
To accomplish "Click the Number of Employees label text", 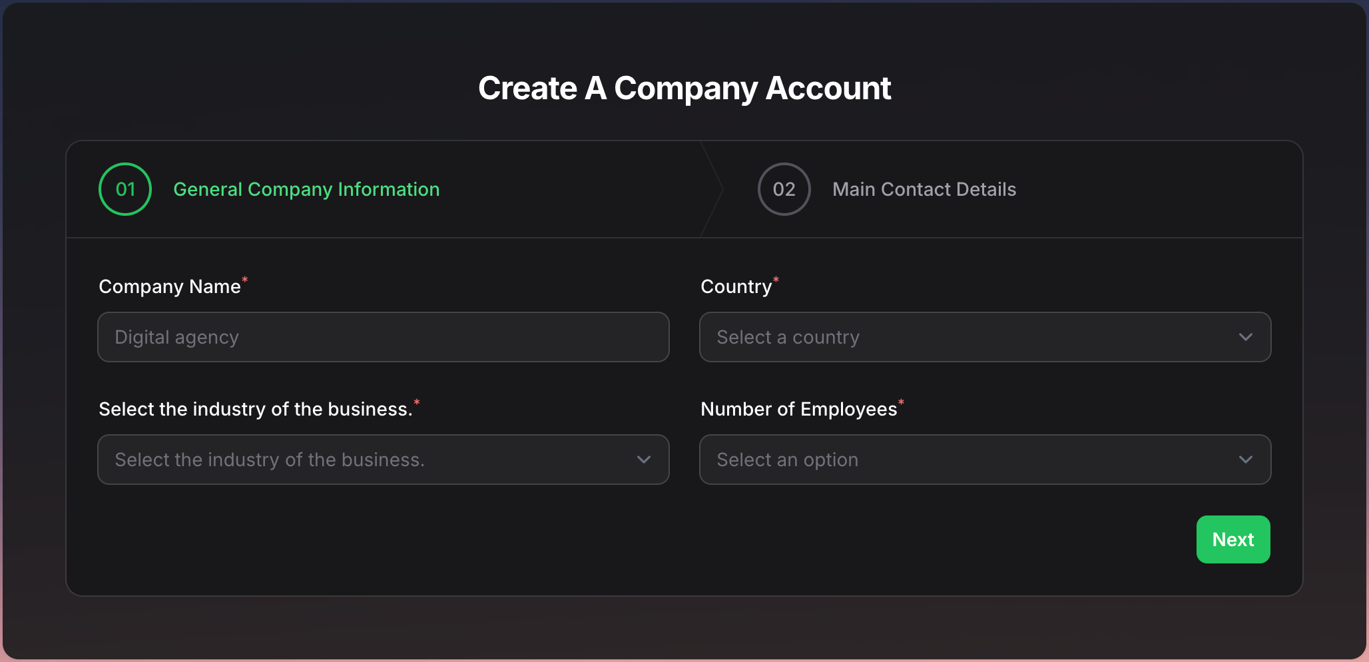I will (x=798, y=408).
